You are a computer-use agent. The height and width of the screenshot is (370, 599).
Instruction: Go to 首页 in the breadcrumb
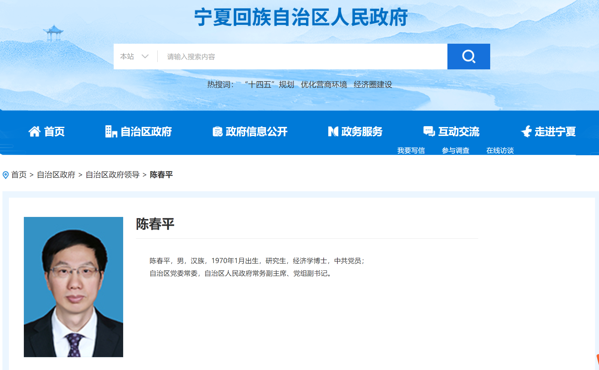[19, 175]
